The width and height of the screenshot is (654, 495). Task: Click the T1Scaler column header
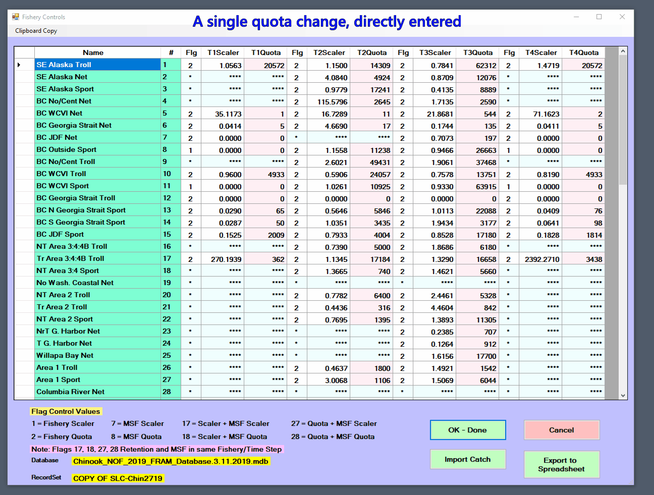[x=223, y=52]
